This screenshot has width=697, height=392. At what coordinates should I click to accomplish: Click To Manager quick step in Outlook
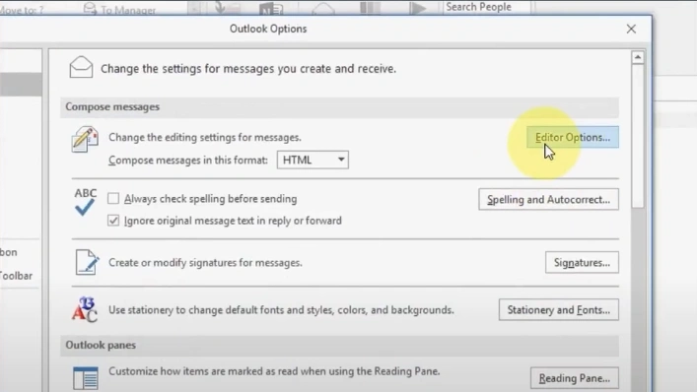[120, 9]
